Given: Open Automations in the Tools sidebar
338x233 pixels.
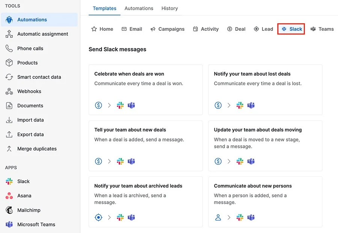Looking at the screenshot, I should (39, 20).
